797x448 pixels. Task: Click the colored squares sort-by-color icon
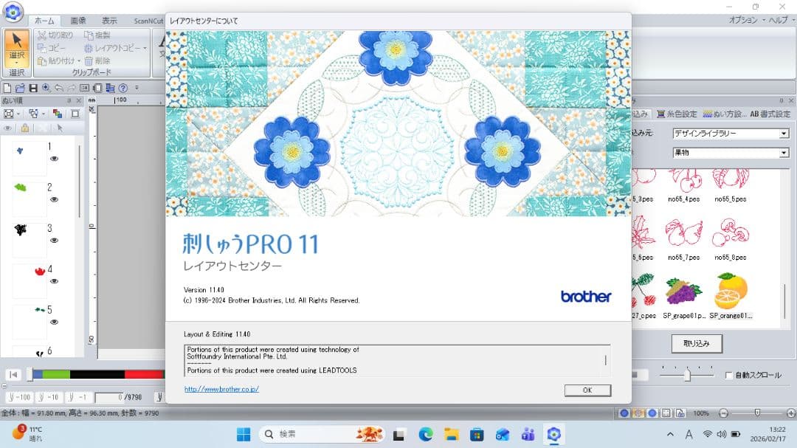pyautogui.click(x=58, y=114)
